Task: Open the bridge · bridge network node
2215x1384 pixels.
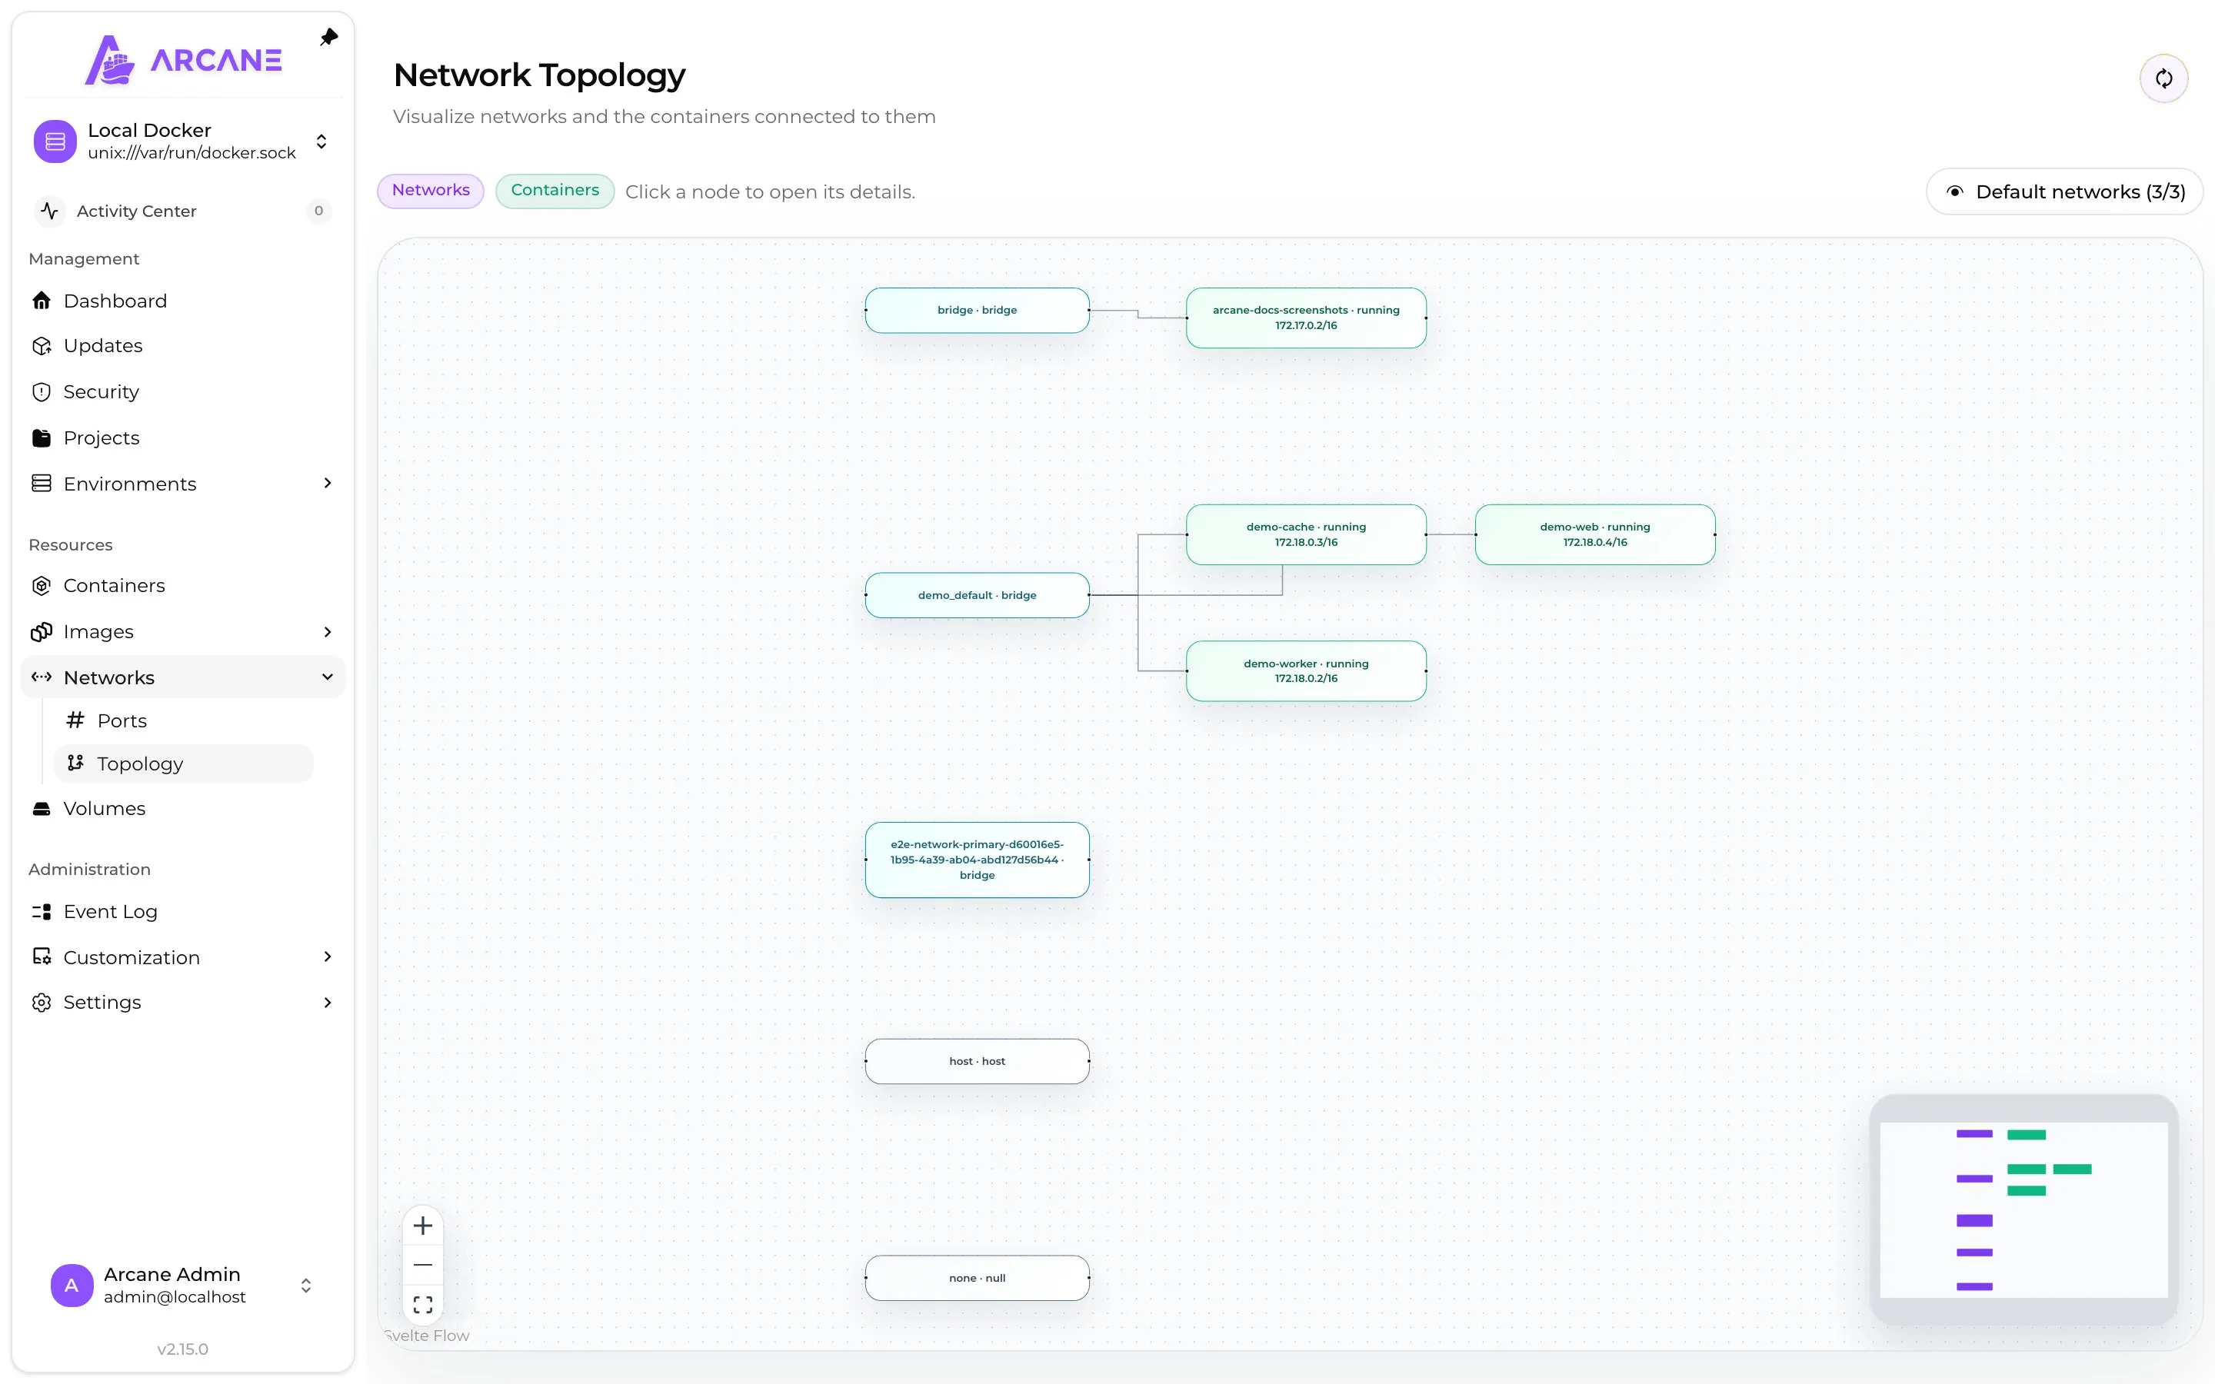Action: click(977, 311)
